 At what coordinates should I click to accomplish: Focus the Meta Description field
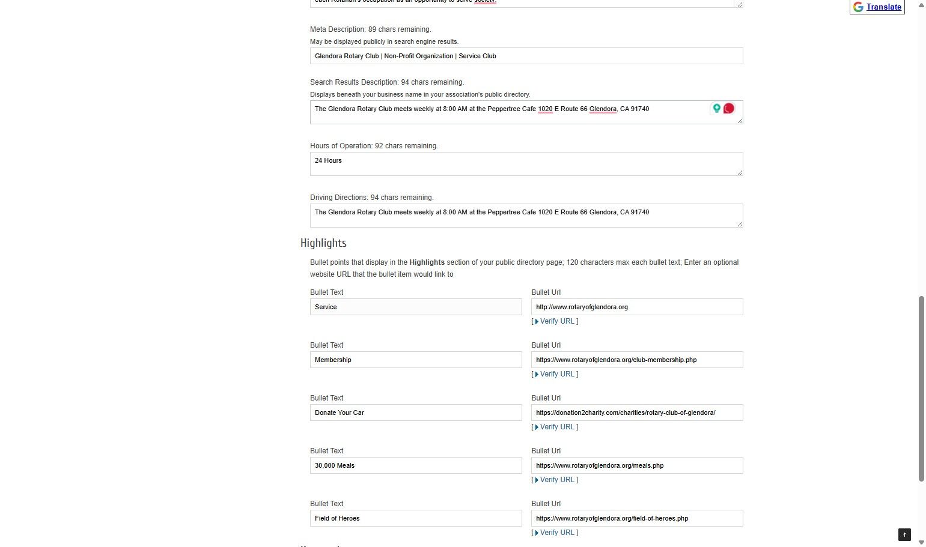click(526, 56)
